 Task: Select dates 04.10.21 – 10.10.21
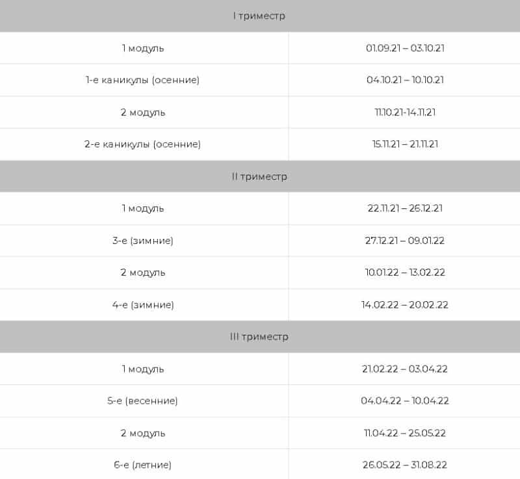coord(405,80)
